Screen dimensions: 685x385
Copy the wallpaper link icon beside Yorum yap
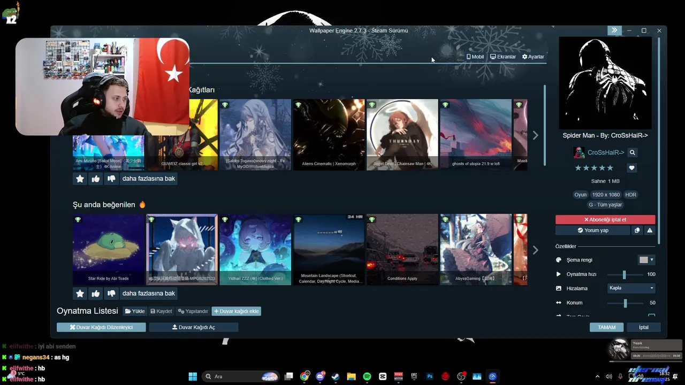637,230
